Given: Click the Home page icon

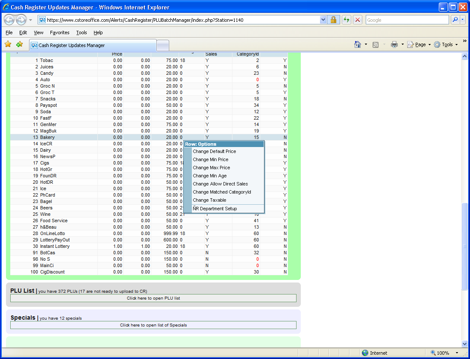Looking at the screenshot, I should 358,44.
